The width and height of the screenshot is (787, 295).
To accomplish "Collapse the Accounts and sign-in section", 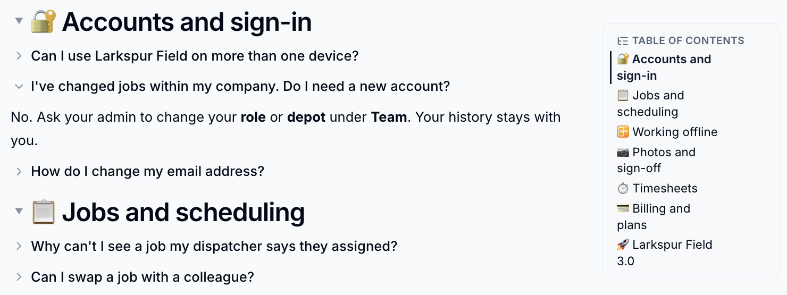I will point(19,21).
